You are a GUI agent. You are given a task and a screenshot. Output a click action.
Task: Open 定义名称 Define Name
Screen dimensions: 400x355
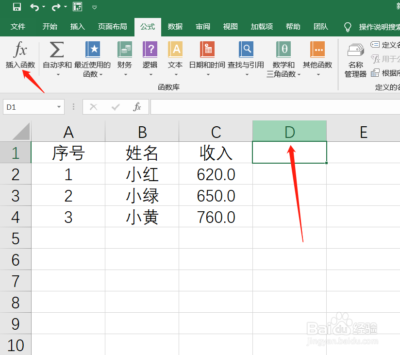(386, 44)
